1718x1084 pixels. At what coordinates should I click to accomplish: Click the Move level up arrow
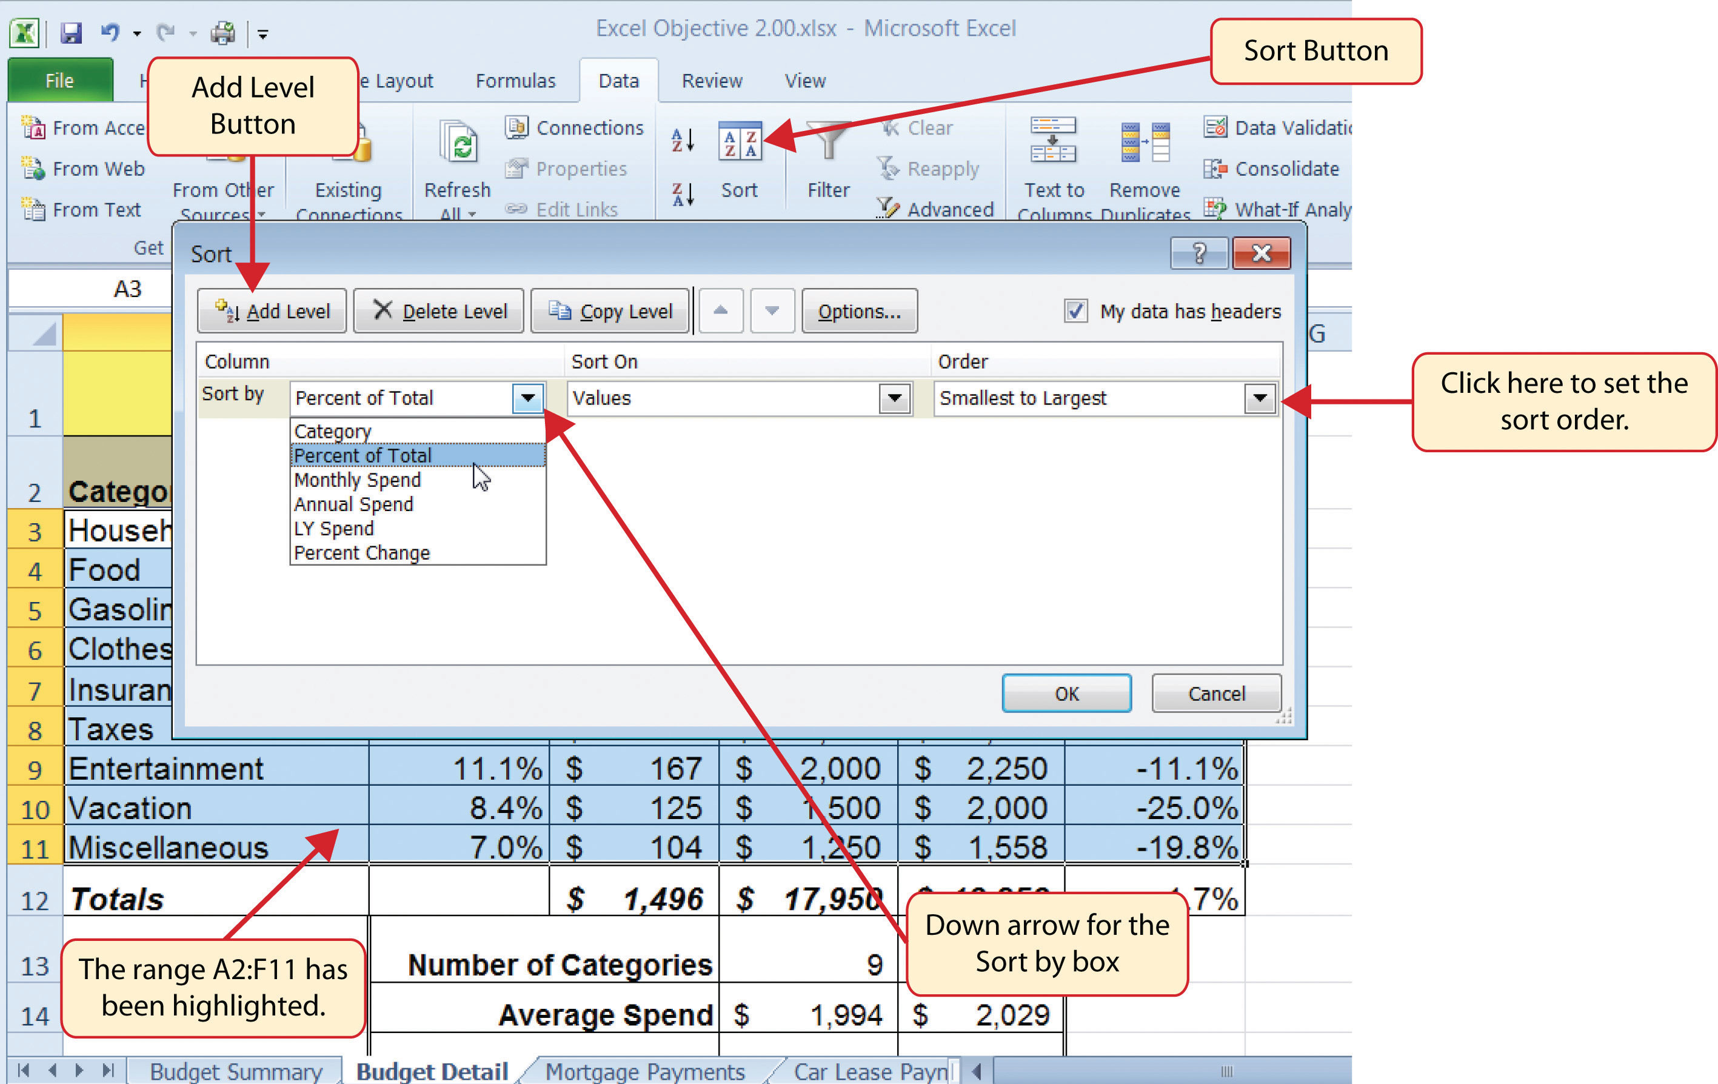[720, 311]
